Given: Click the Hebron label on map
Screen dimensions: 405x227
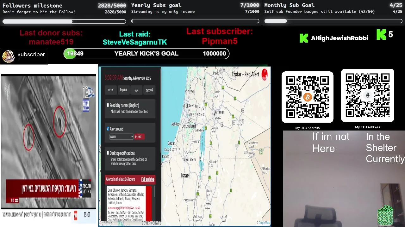Looking at the screenshot, I should point(197,142).
